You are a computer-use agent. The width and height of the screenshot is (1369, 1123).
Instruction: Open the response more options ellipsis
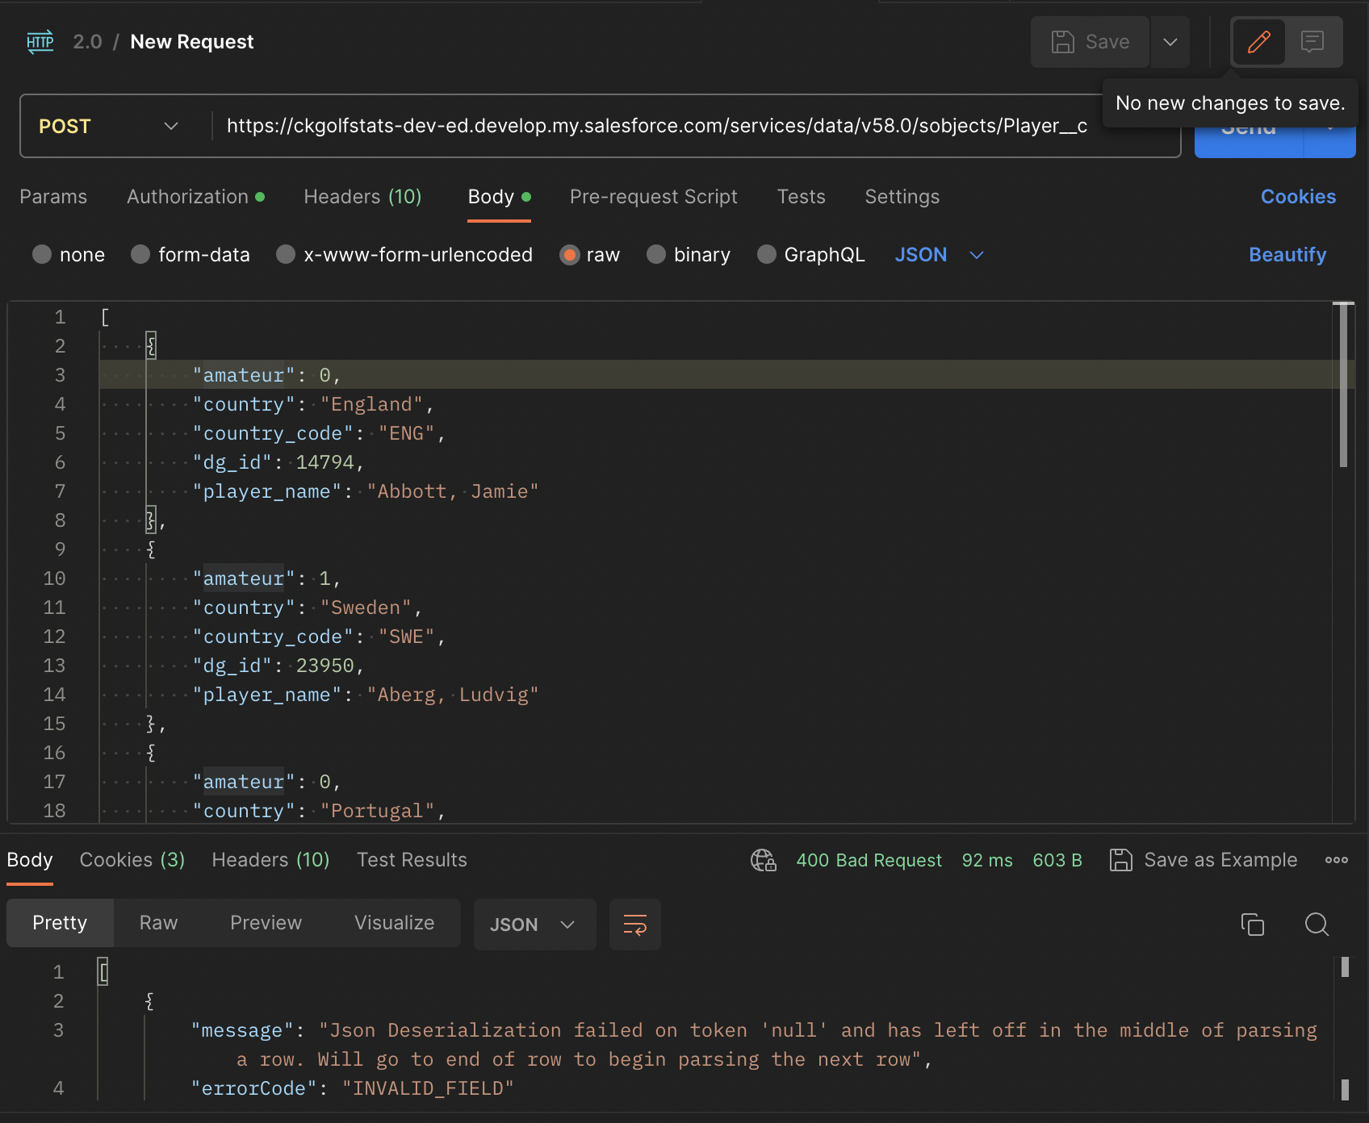pyautogui.click(x=1336, y=860)
